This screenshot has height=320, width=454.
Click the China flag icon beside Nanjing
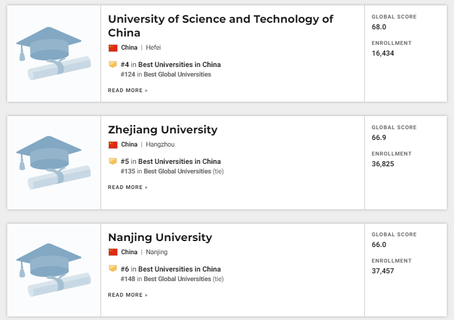(113, 252)
